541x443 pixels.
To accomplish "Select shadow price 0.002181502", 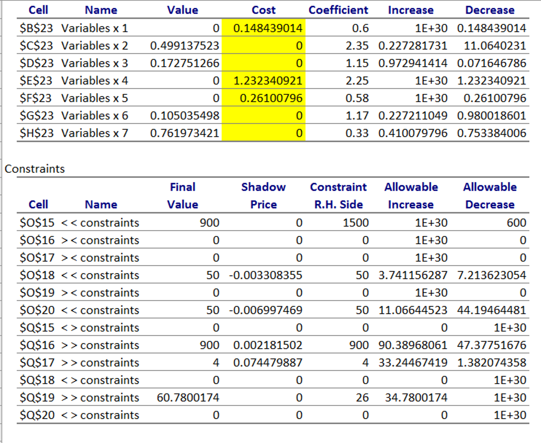I will point(268,345).
